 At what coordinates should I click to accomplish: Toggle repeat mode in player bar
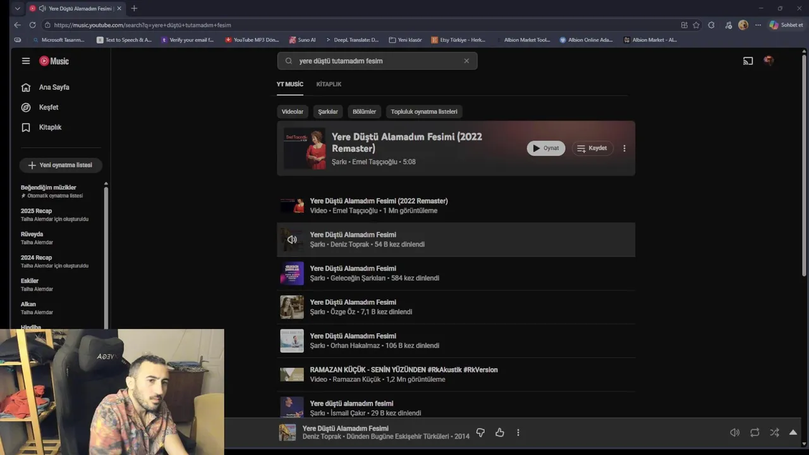pos(755,433)
